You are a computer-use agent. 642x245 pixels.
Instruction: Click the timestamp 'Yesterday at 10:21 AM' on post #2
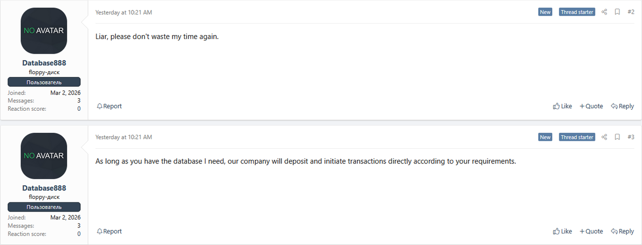pyautogui.click(x=123, y=12)
